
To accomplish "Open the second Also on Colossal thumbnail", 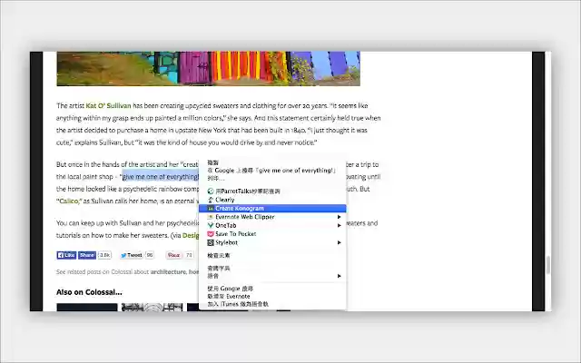I will click(153, 307).
